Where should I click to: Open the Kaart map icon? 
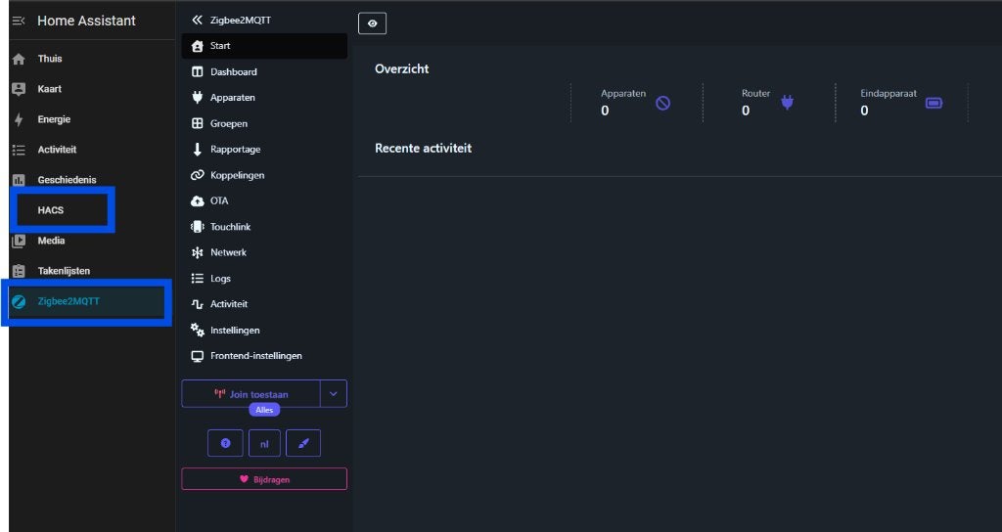click(x=19, y=89)
